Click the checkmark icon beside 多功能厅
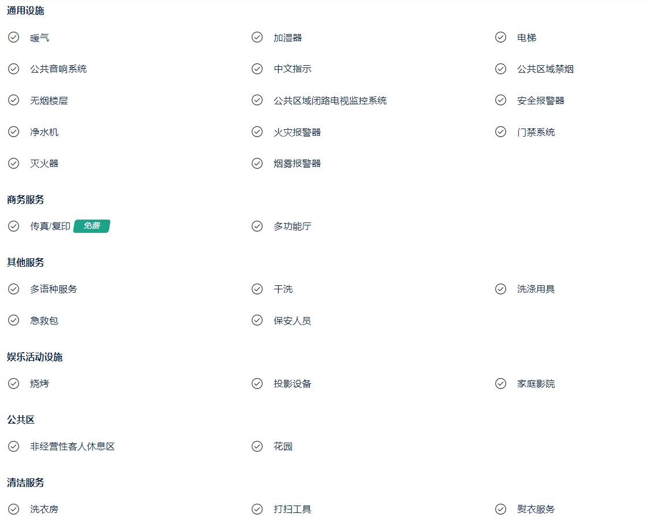Image resolution: width=651 pixels, height=517 pixels. [257, 226]
